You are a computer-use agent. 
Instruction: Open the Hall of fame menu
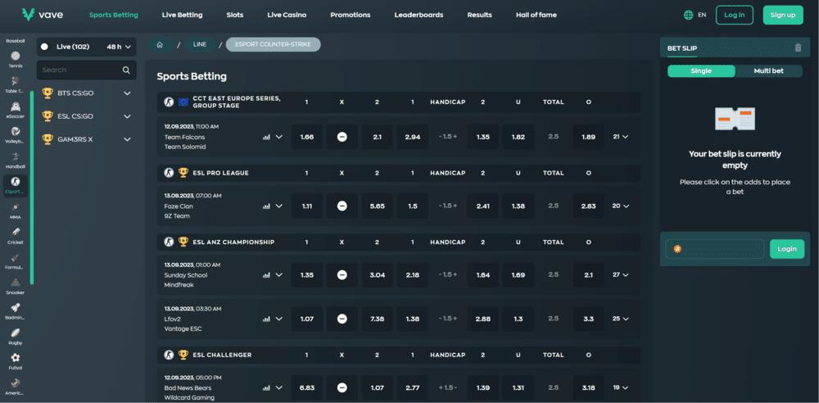coord(536,15)
